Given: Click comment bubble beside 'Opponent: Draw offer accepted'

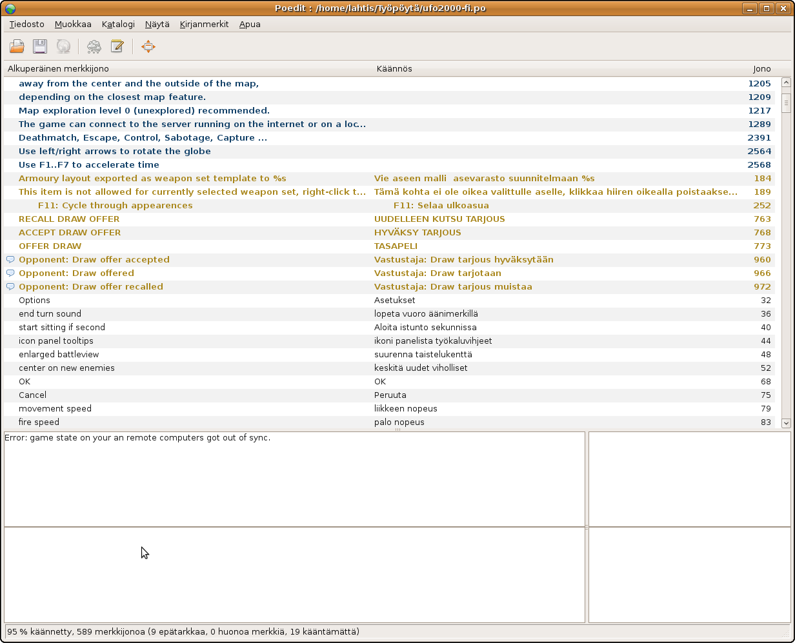Looking at the screenshot, I should click(10, 259).
